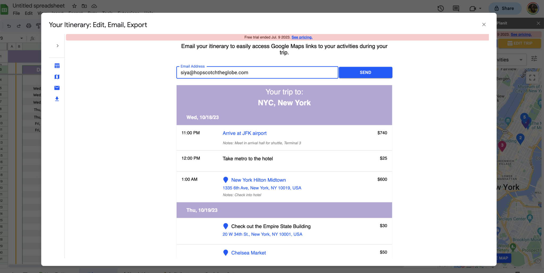Click map marker number 5
The width and height of the screenshot is (544, 273).
pos(524,118)
